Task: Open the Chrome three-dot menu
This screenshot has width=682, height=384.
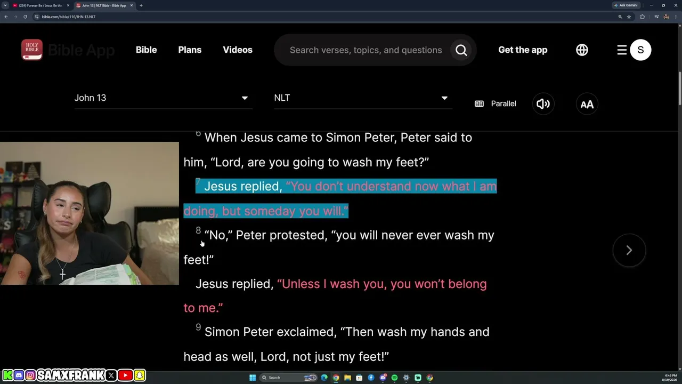Action: (676, 17)
